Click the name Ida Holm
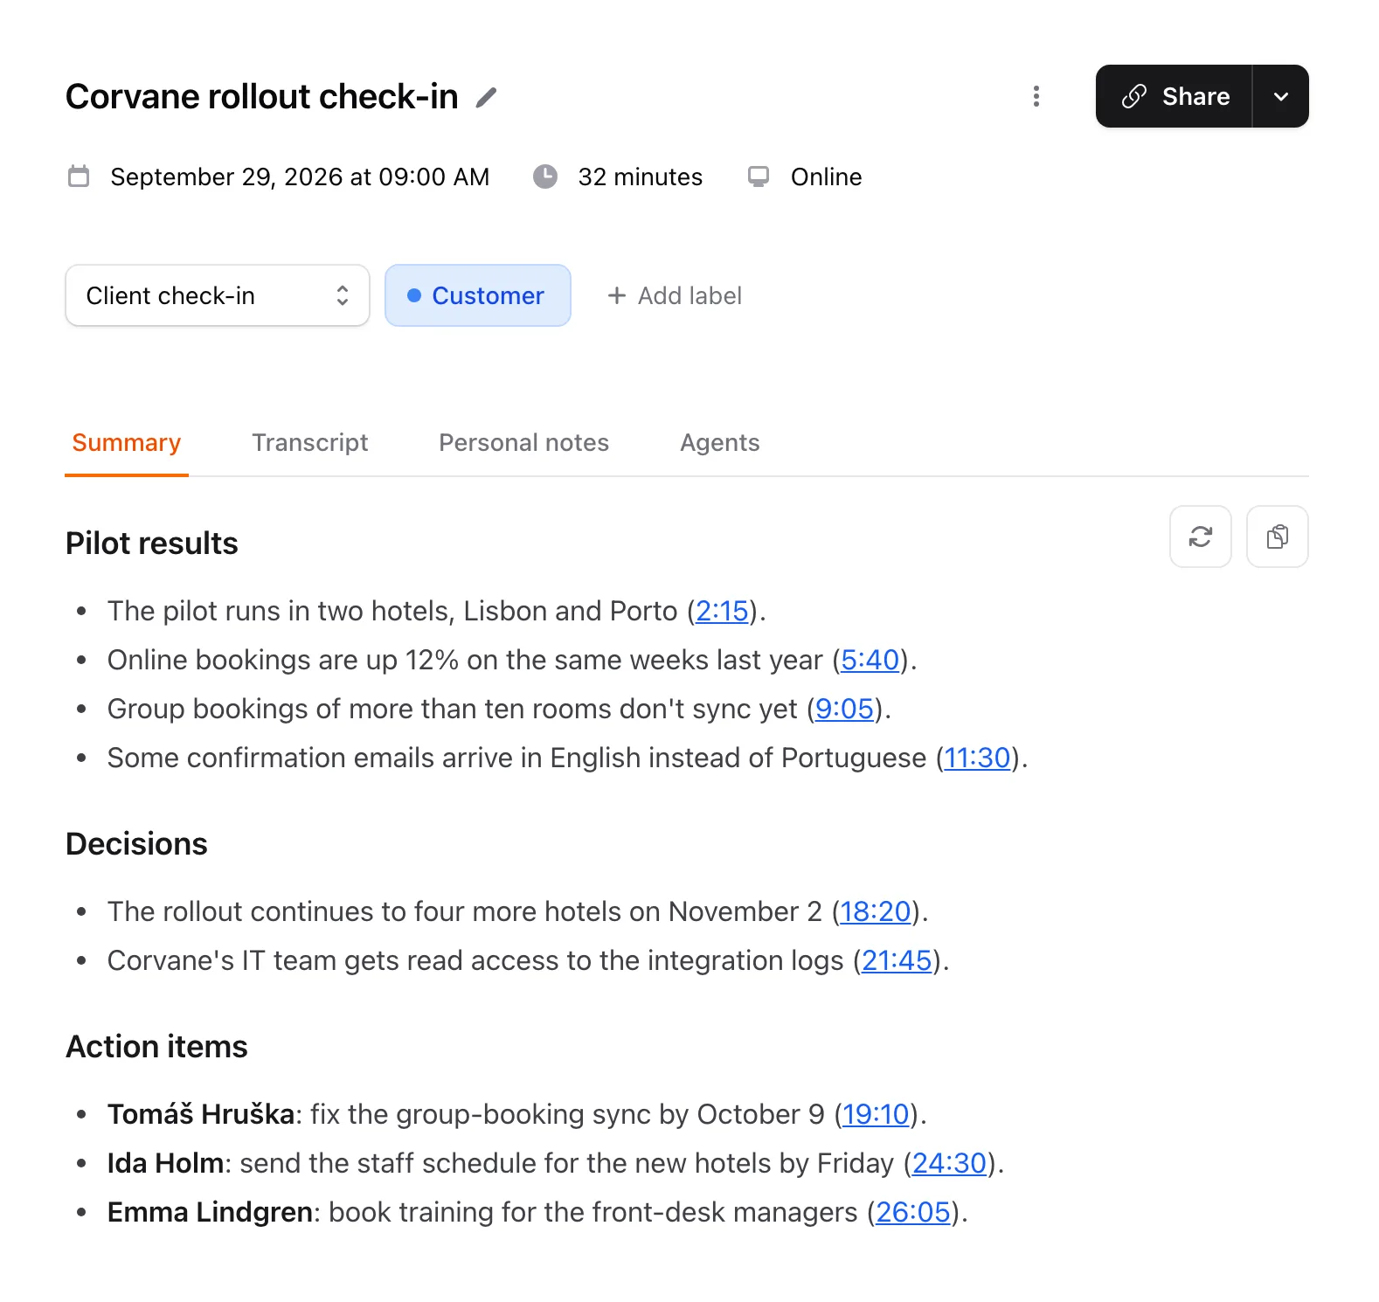1379x1302 pixels. [166, 1163]
